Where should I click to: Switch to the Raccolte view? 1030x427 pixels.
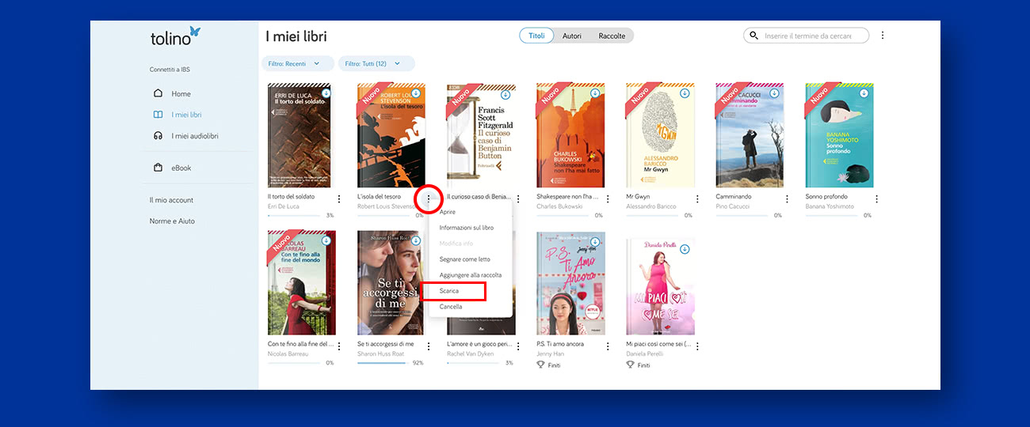coord(612,36)
